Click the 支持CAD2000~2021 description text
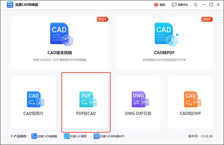Screen dimensions: 224x145 pyautogui.click(x=60, y=60)
